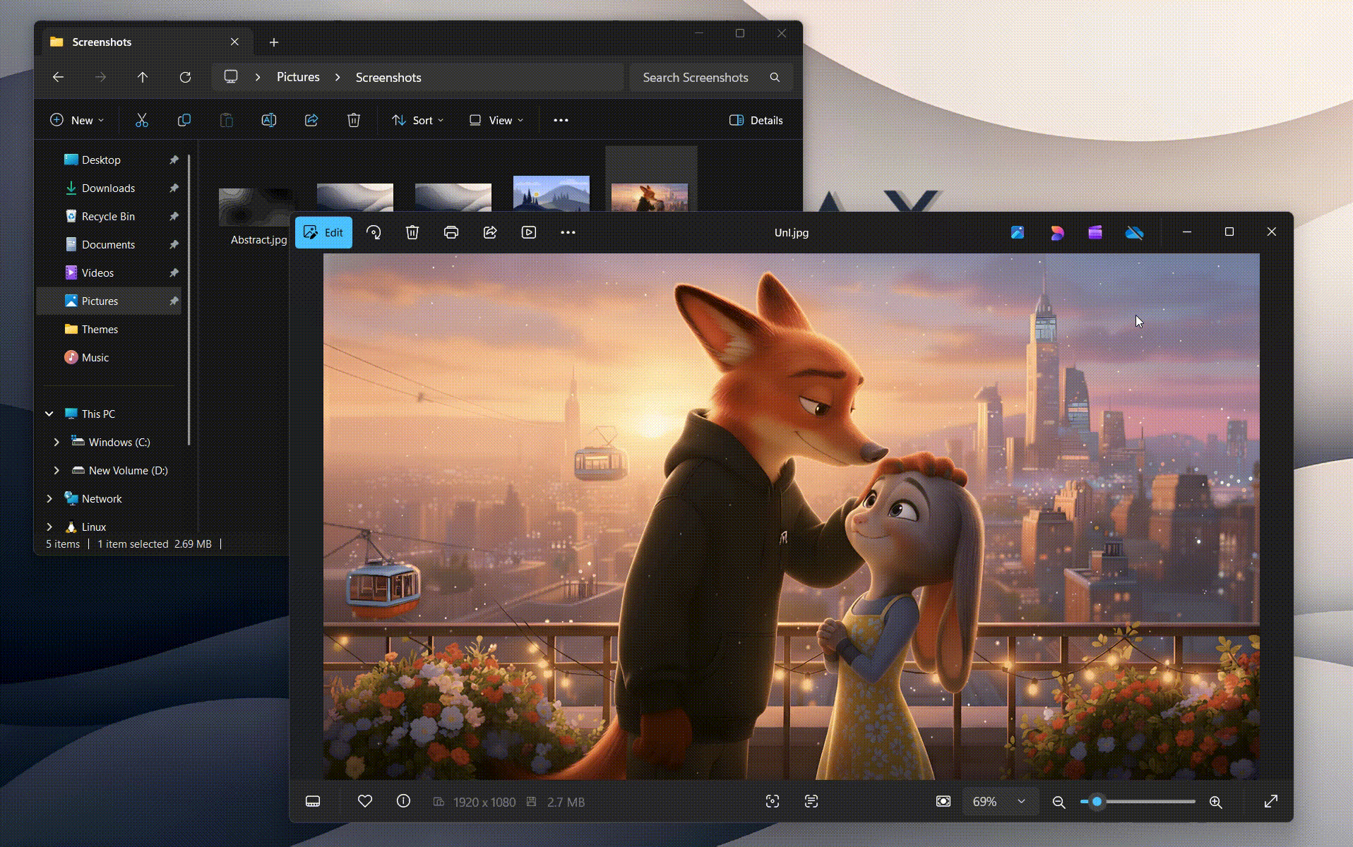Click Screenshots in the address breadcrumb
1353x847 pixels.
pyautogui.click(x=388, y=77)
